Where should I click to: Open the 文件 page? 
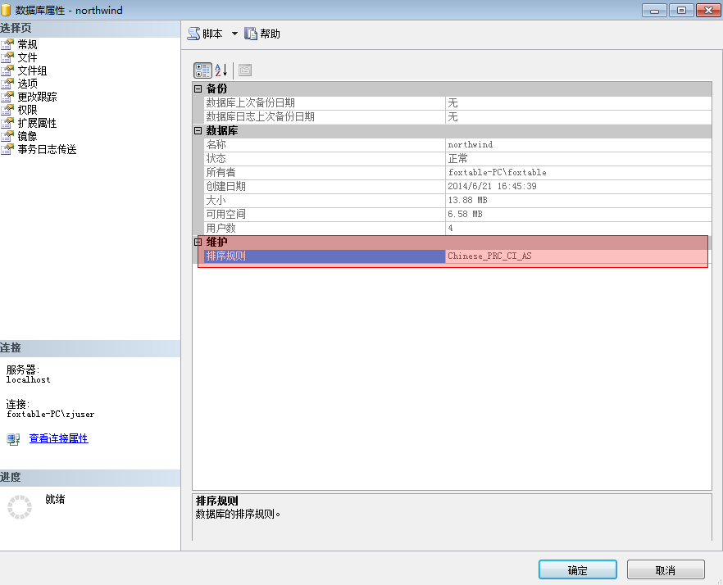27,57
